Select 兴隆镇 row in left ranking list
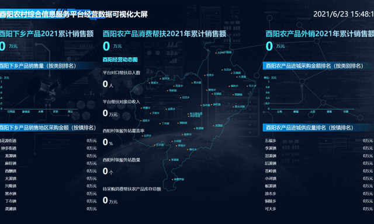The image size is (374, 224). (x=49, y=186)
